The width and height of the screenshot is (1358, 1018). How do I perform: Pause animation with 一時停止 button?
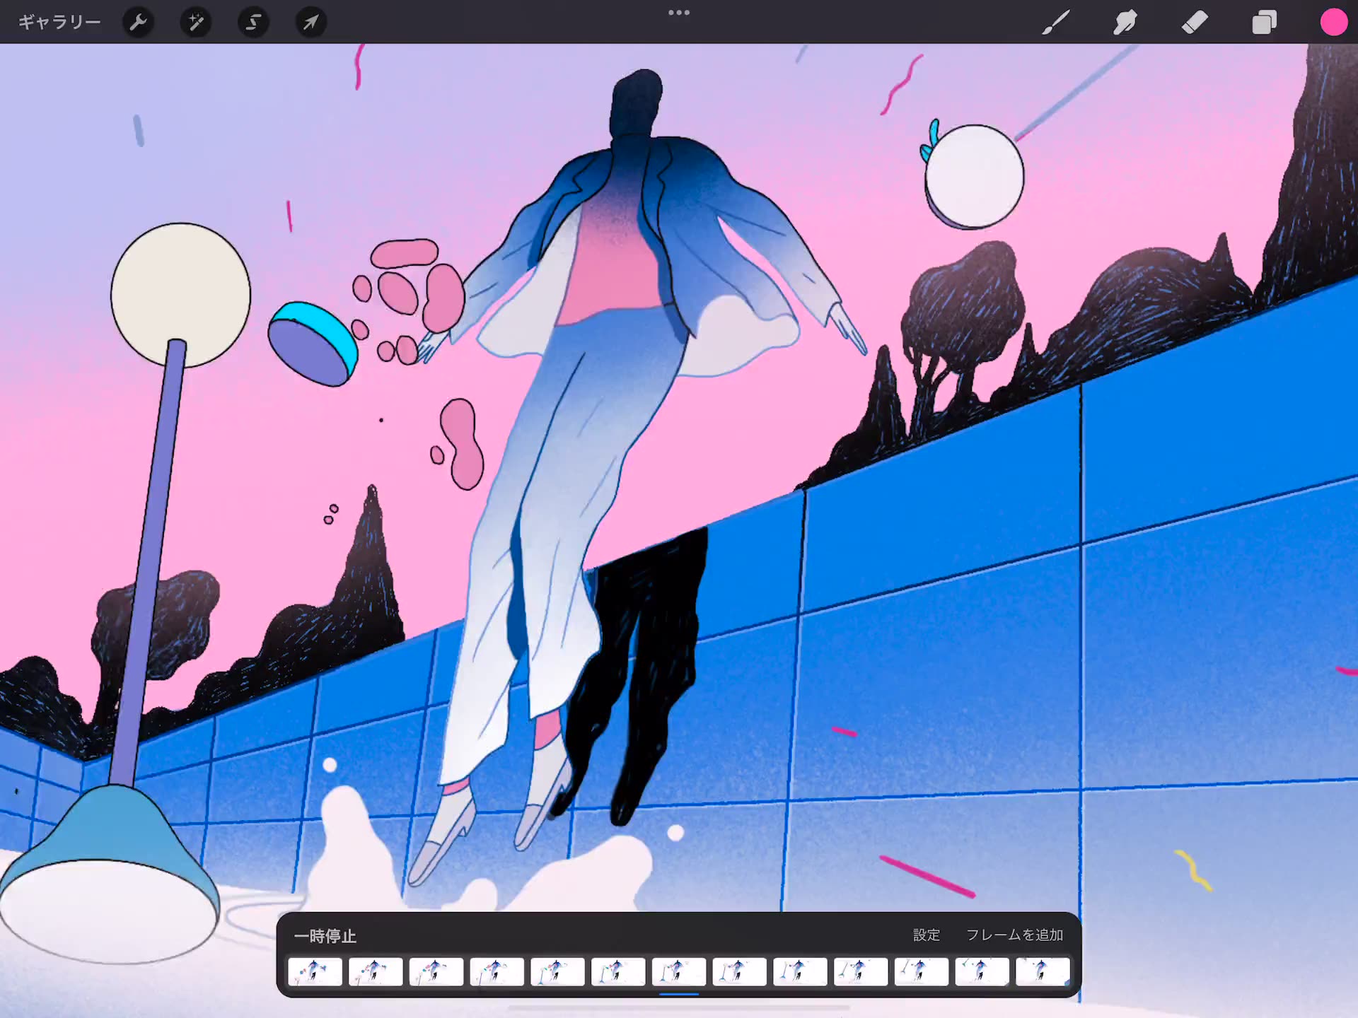coord(325,936)
